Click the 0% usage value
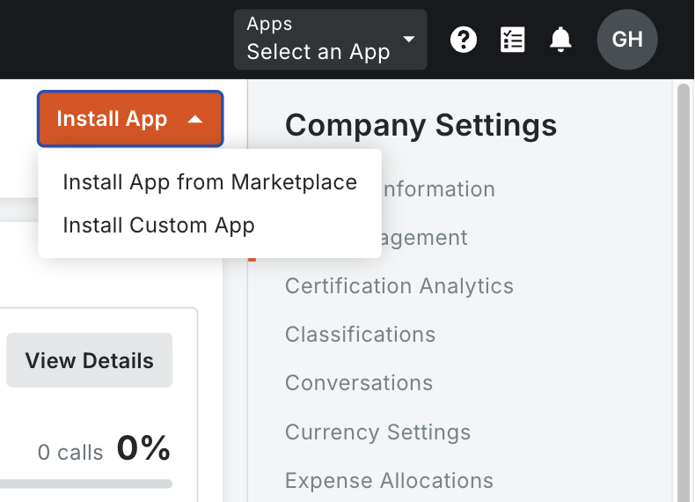The image size is (695, 502). click(x=143, y=448)
